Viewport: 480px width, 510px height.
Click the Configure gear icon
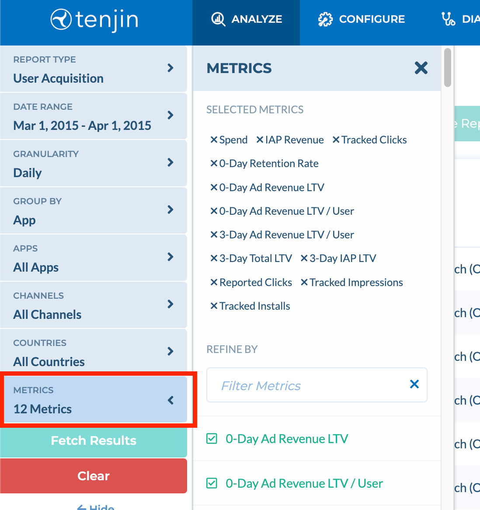(x=325, y=19)
